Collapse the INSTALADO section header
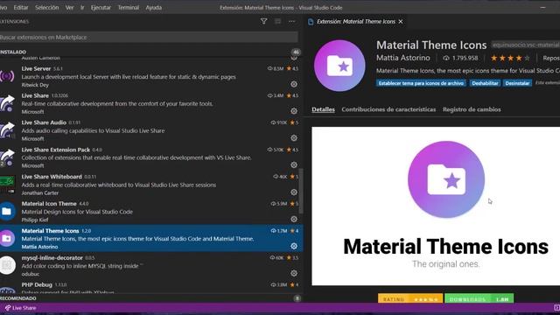The image size is (560, 315). pyautogui.click(x=150, y=52)
